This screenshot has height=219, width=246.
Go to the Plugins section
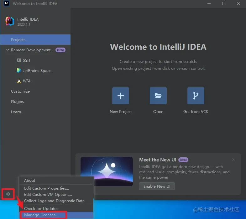click(17, 101)
